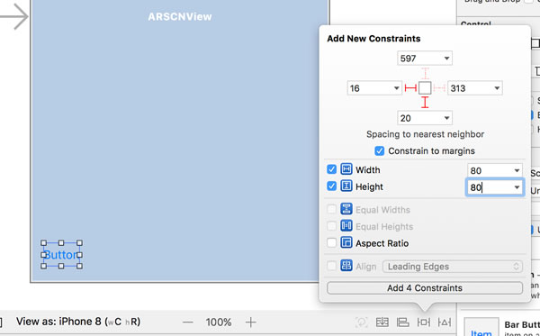Uncheck the Height constraint checkbox
The height and width of the screenshot is (336, 540).
click(331, 186)
